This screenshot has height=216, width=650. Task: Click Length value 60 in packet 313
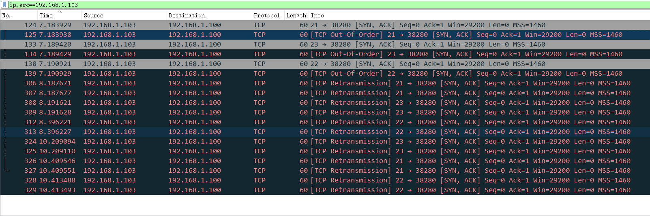[x=304, y=132]
